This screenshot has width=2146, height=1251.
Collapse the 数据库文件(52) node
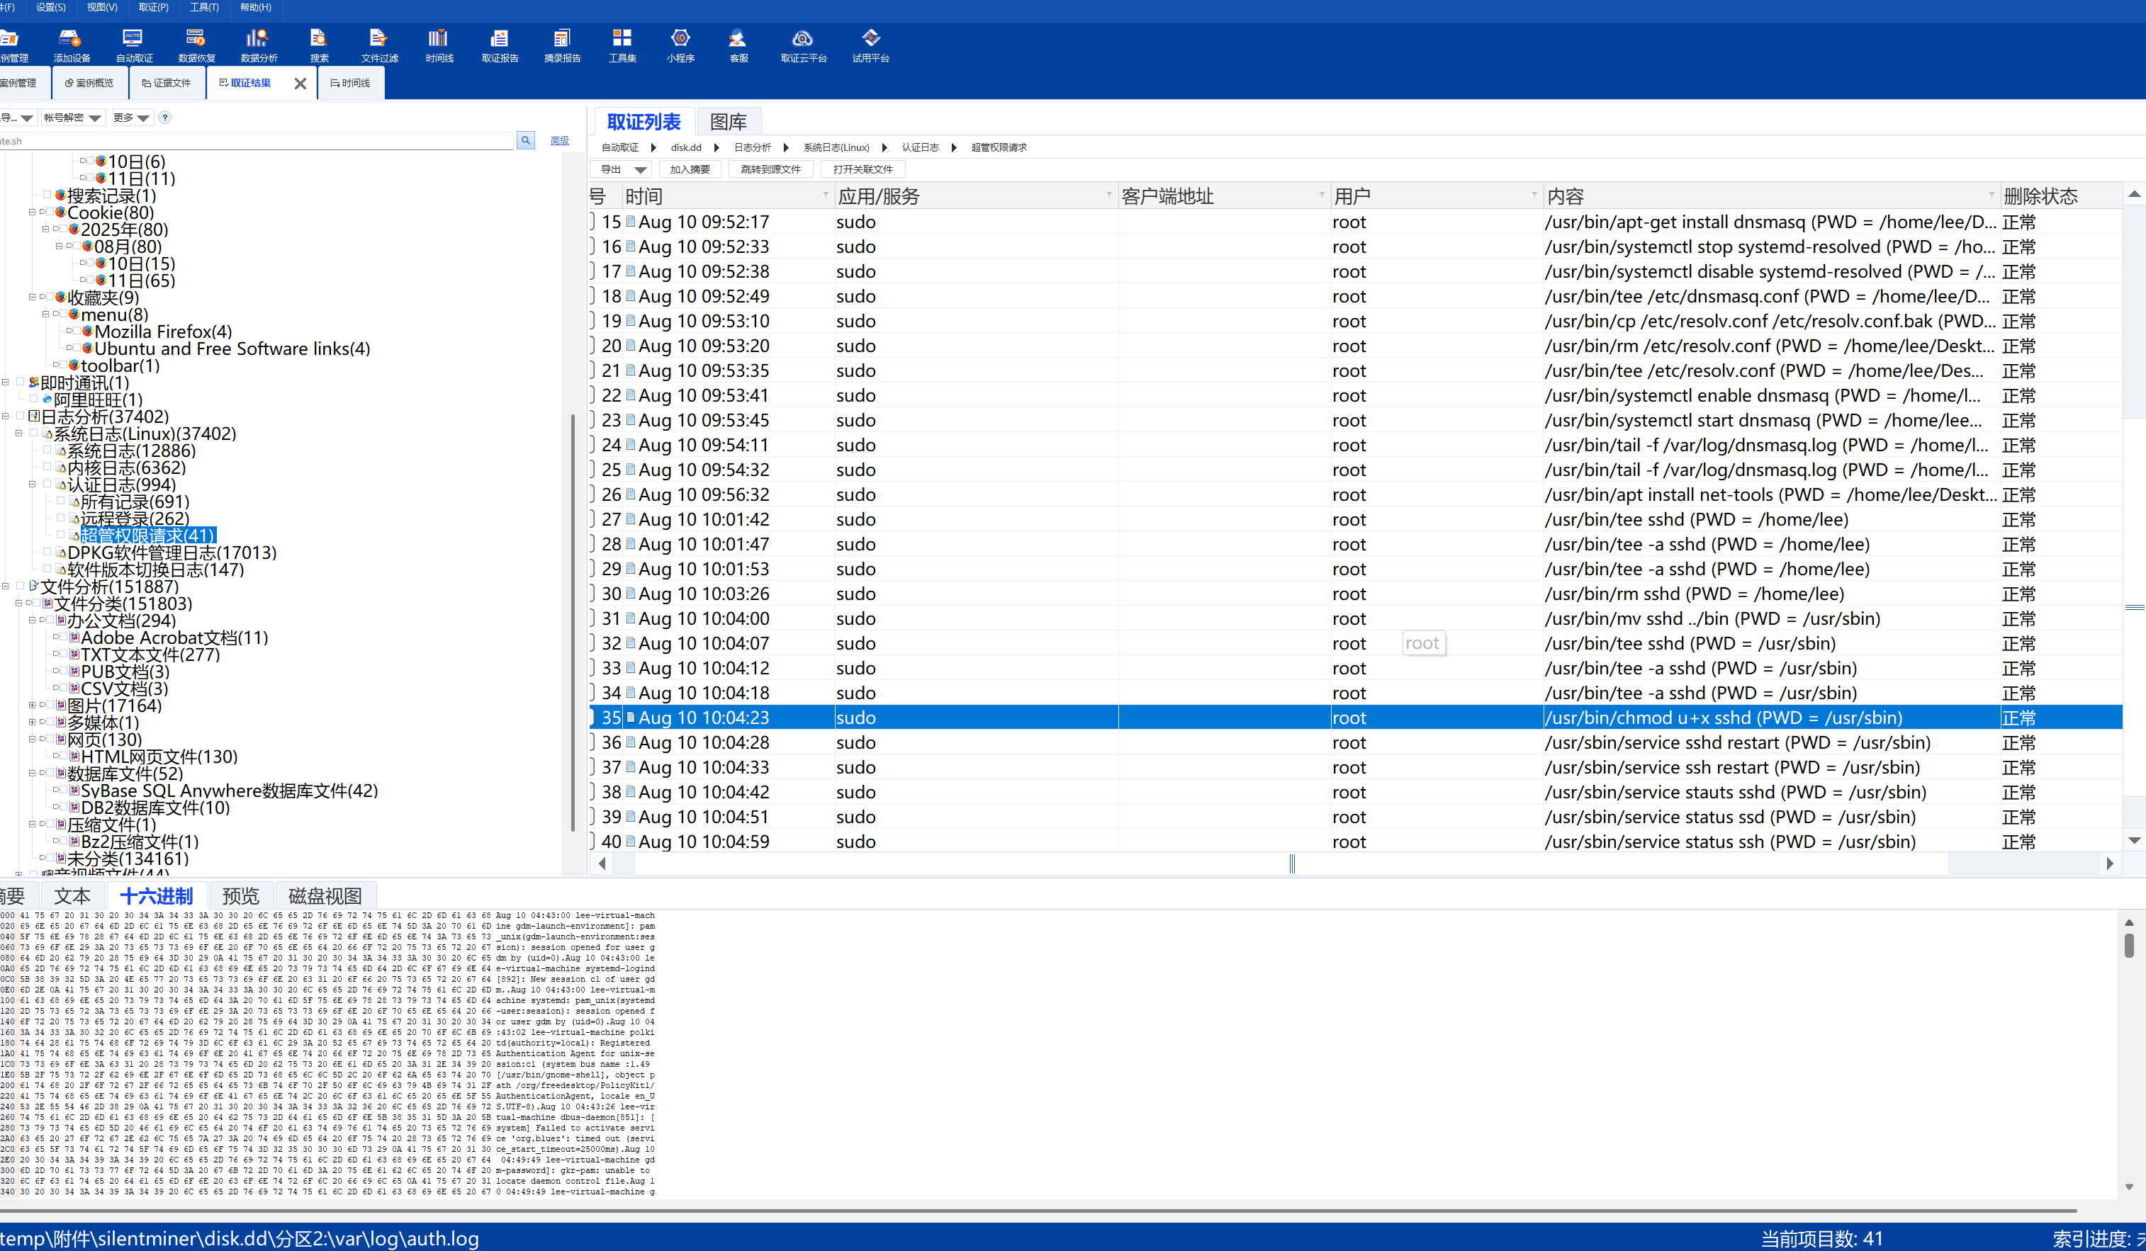click(33, 773)
